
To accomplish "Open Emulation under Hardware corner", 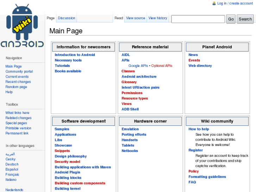I will tap(130, 129).
